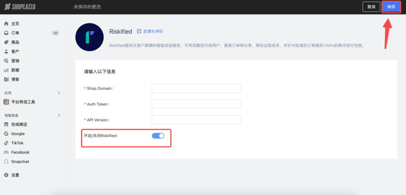
Task: Click the API Version input field
Action: click(x=196, y=120)
